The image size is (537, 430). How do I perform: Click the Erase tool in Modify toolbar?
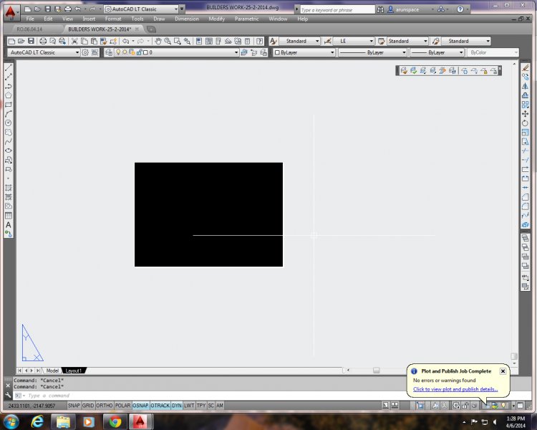pyautogui.click(x=526, y=67)
